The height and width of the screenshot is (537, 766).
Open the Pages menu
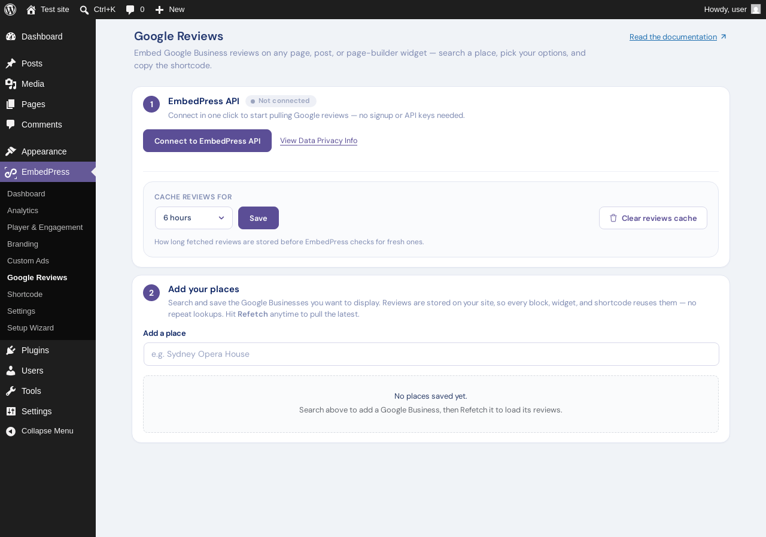(48, 104)
